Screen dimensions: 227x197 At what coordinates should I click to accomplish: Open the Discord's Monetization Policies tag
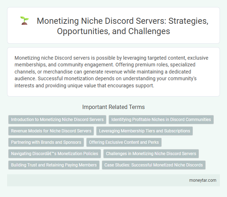click(x=55, y=154)
